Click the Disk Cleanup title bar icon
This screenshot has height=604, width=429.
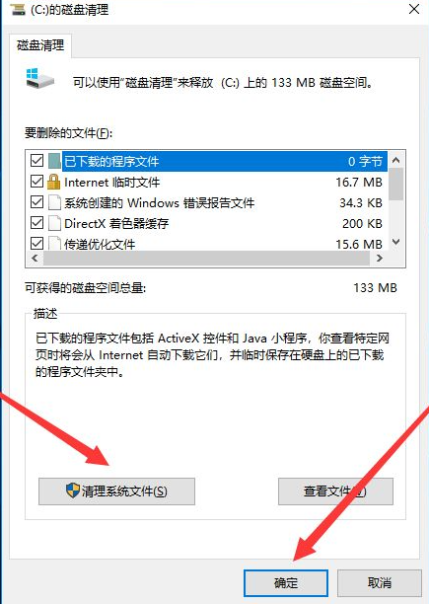tap(18, 9)
